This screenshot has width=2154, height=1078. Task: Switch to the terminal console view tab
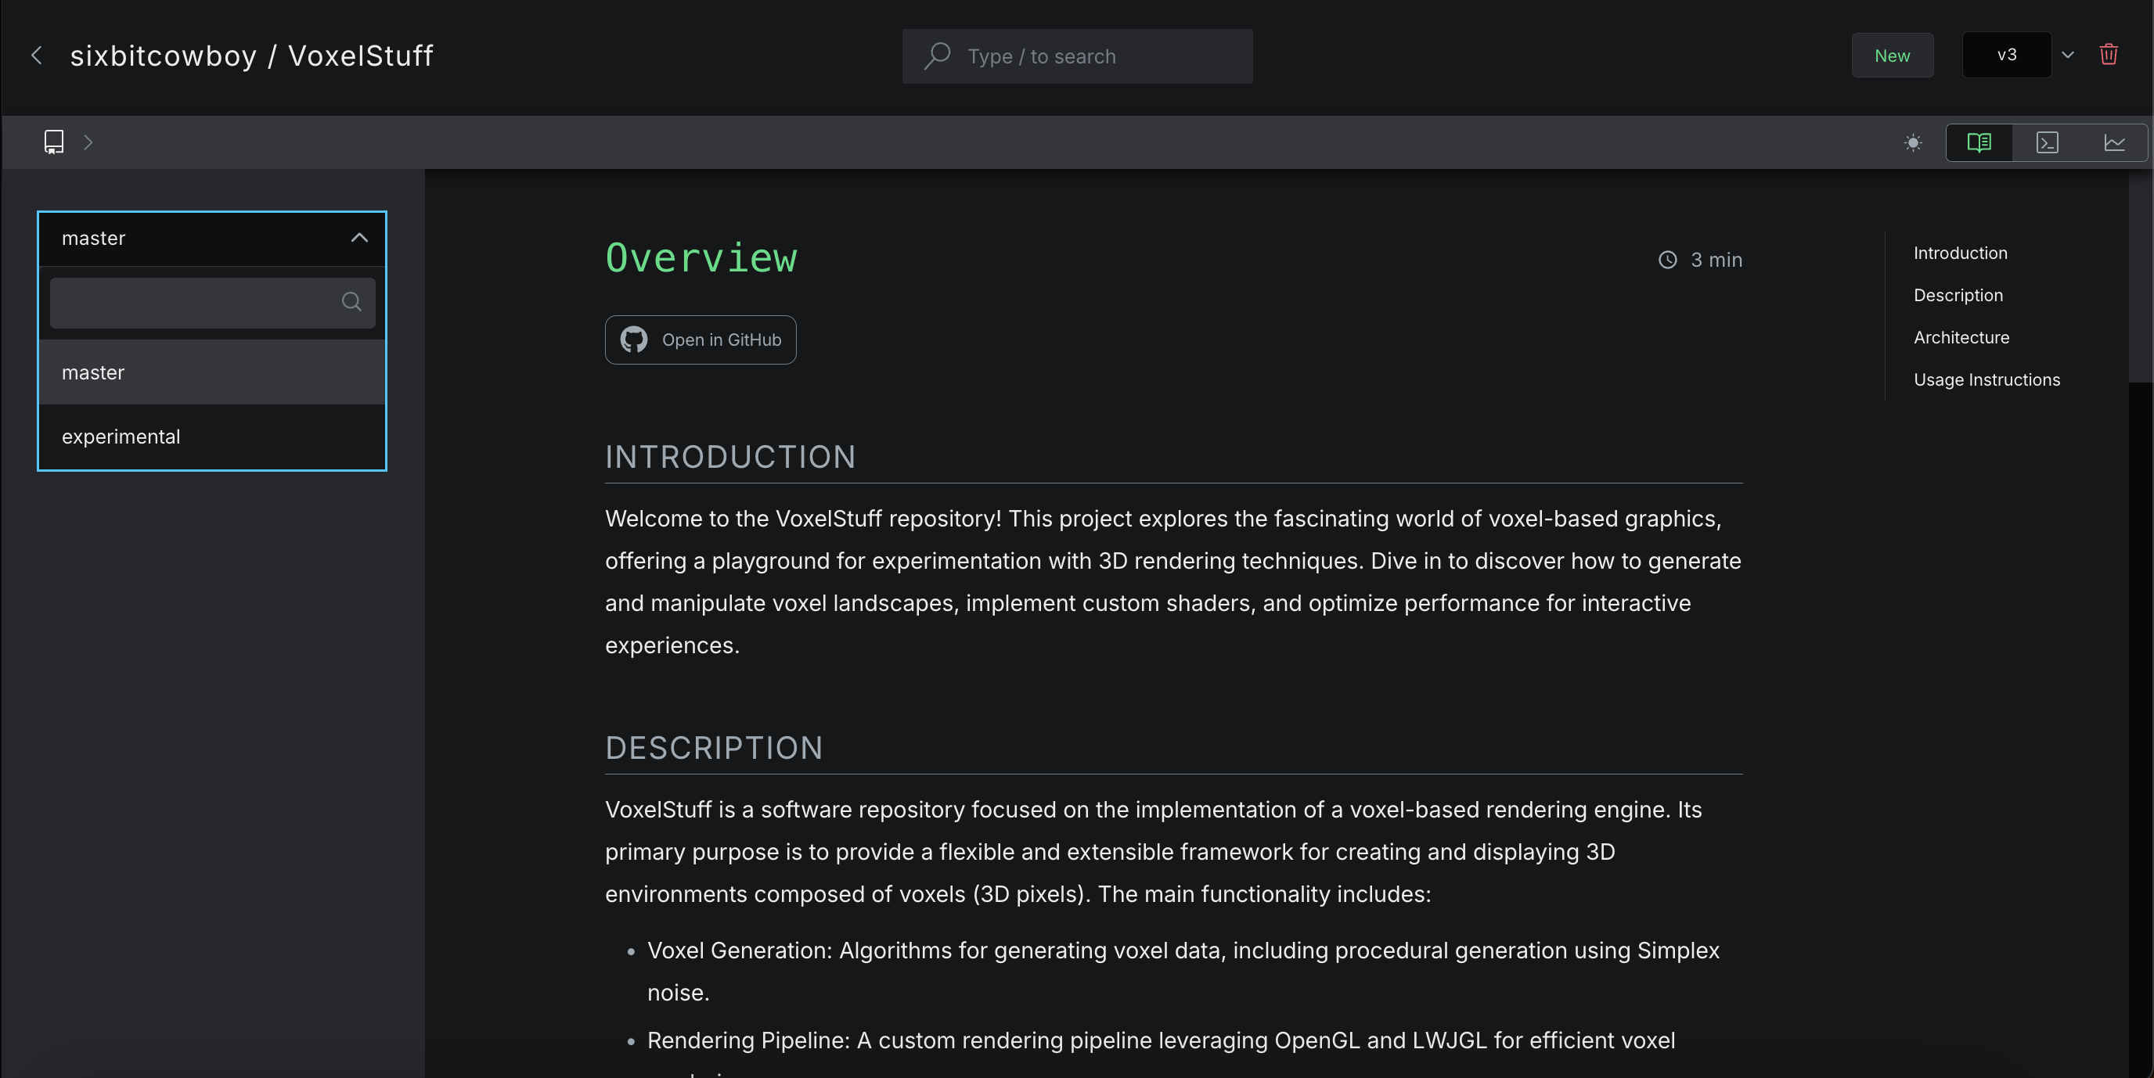[x=2047, y=142]
